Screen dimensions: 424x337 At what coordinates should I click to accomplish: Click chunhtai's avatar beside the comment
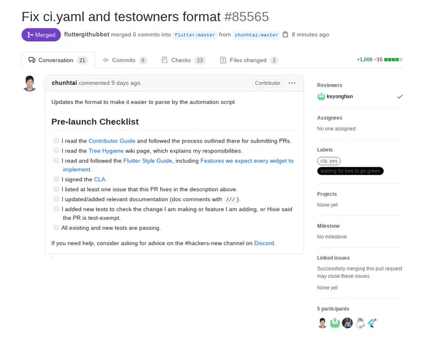[30, 83]
